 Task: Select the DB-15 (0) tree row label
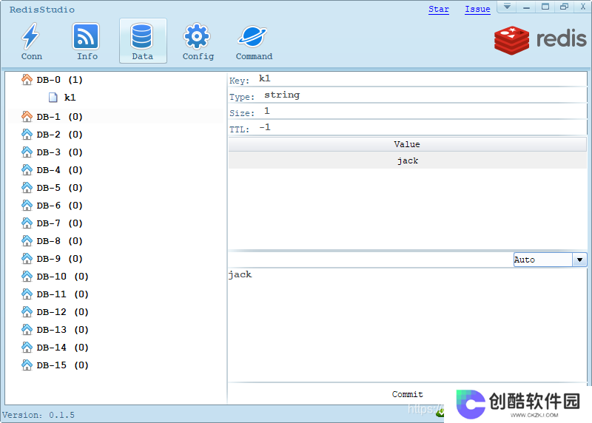pyautogui.click(x=62, y=365)
